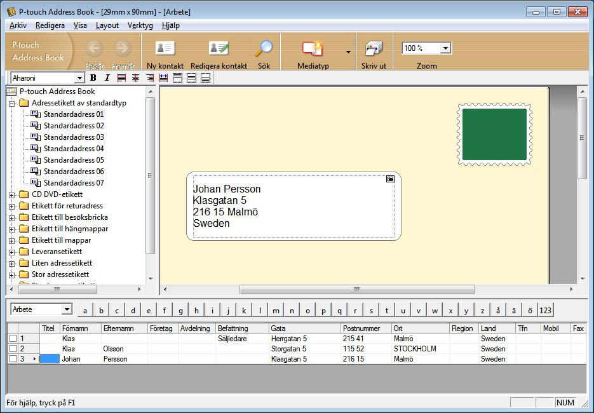Tick the checkbox for row 2 Klas Olsson
594x413 pixels.
point(13,349)
